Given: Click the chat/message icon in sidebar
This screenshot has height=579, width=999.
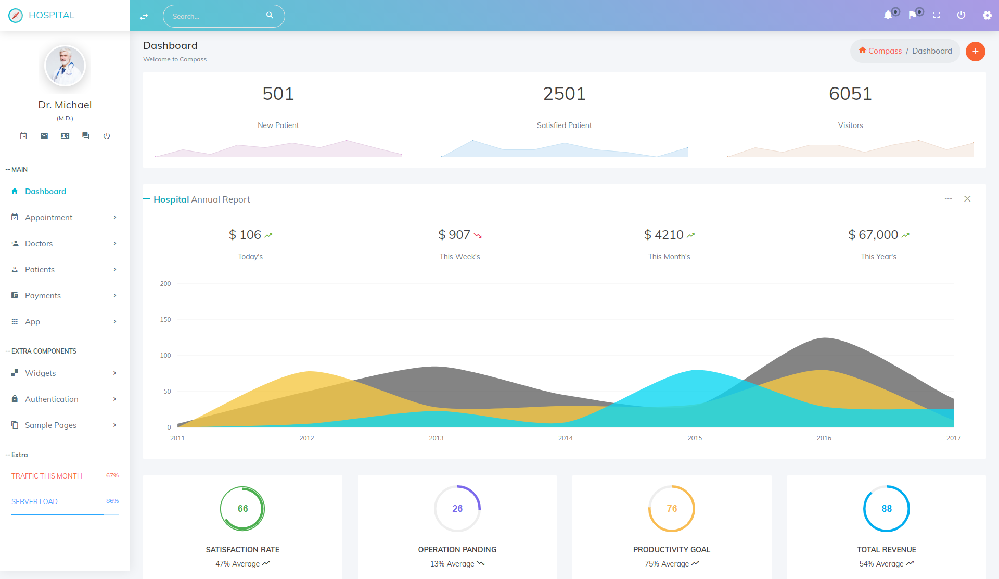Looking at the screenshot, I should click(x=85, y=135).
